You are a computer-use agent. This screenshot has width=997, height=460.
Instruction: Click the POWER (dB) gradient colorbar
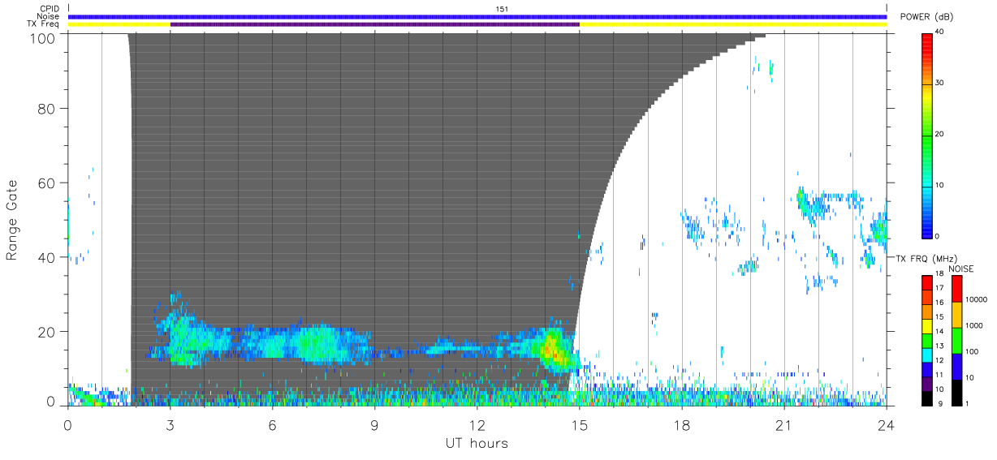926,135
